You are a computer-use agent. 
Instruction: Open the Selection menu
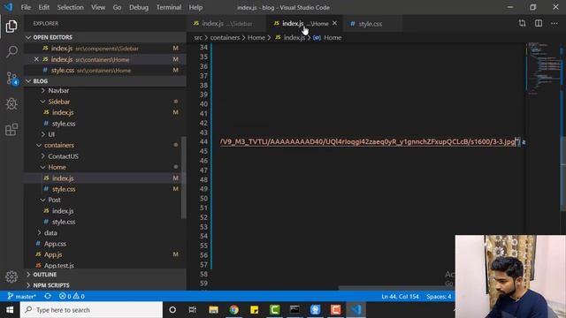[70, 7]
